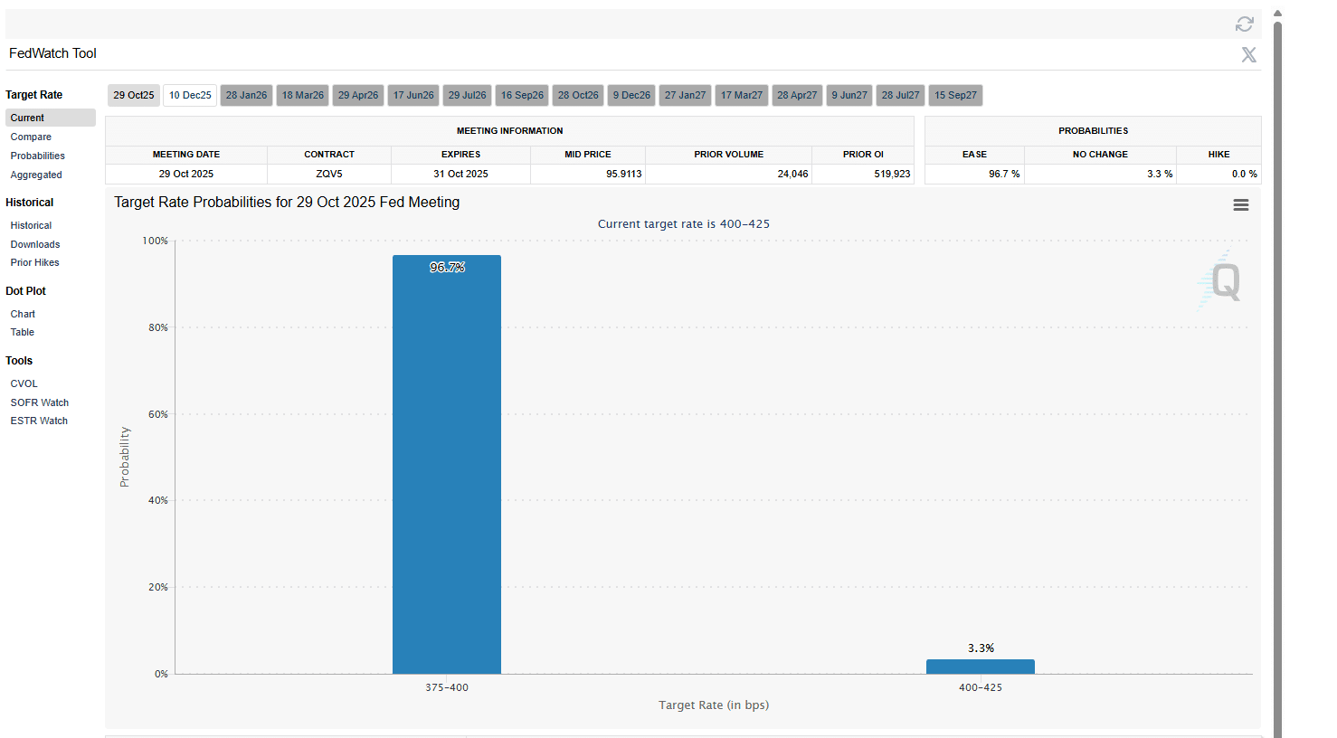
Task: Open the chart hamburger menu
Action: [x=1240, y=205]
